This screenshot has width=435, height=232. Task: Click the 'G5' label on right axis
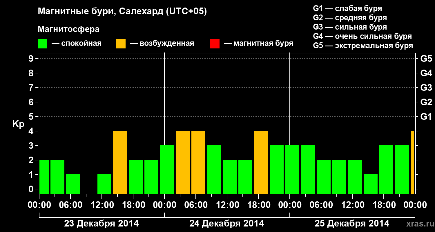coord(426,59)
